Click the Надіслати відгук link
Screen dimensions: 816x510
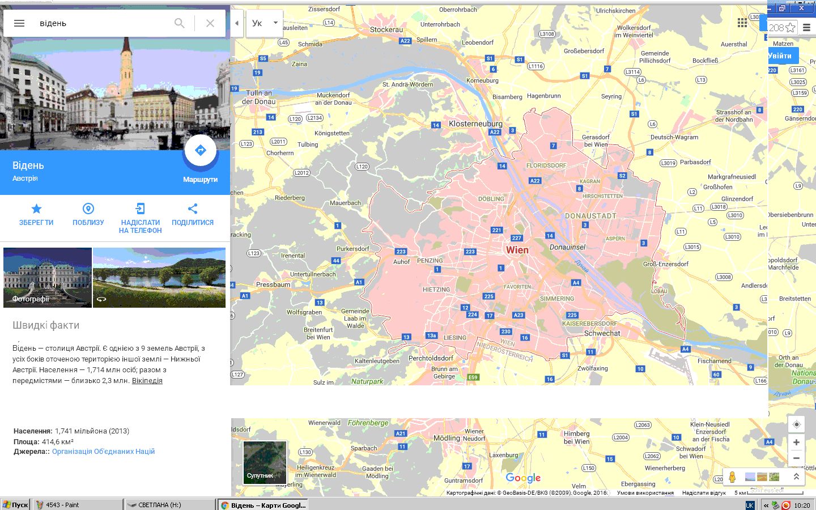(x=704, y=493)
